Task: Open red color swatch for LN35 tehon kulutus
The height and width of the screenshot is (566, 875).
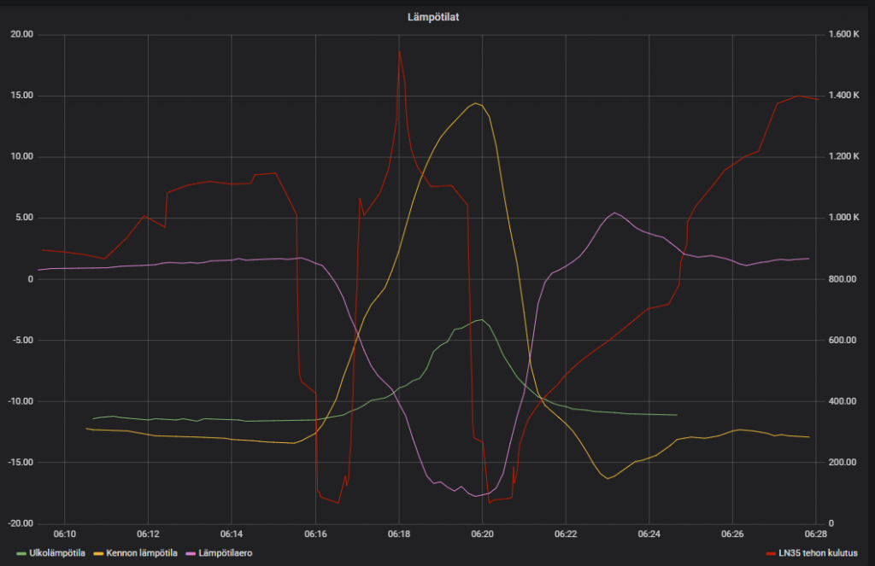Action: pyautogui.click(x=772, y=552)
